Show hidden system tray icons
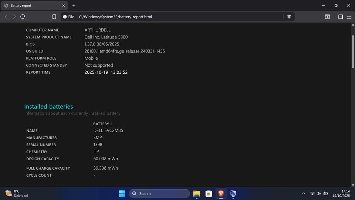This screenshot has height=200, width=355. pyautogui.click(x=303, y=193)
